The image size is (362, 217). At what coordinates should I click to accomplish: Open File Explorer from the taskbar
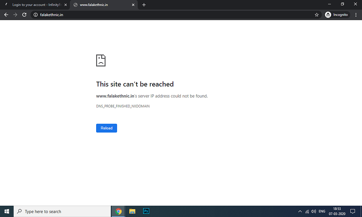[132, 211]
